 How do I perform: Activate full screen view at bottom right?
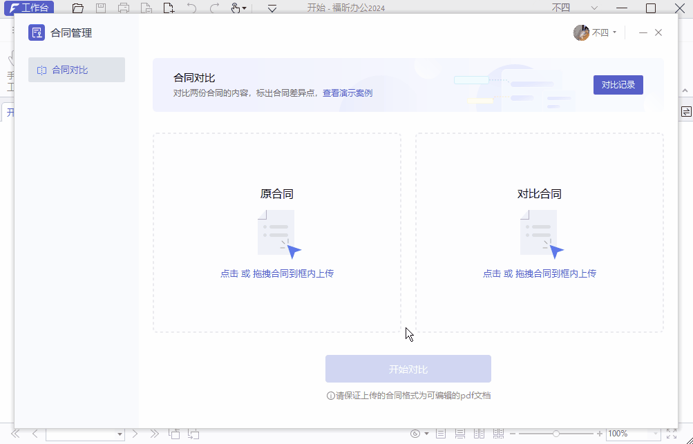pos(672,433)
